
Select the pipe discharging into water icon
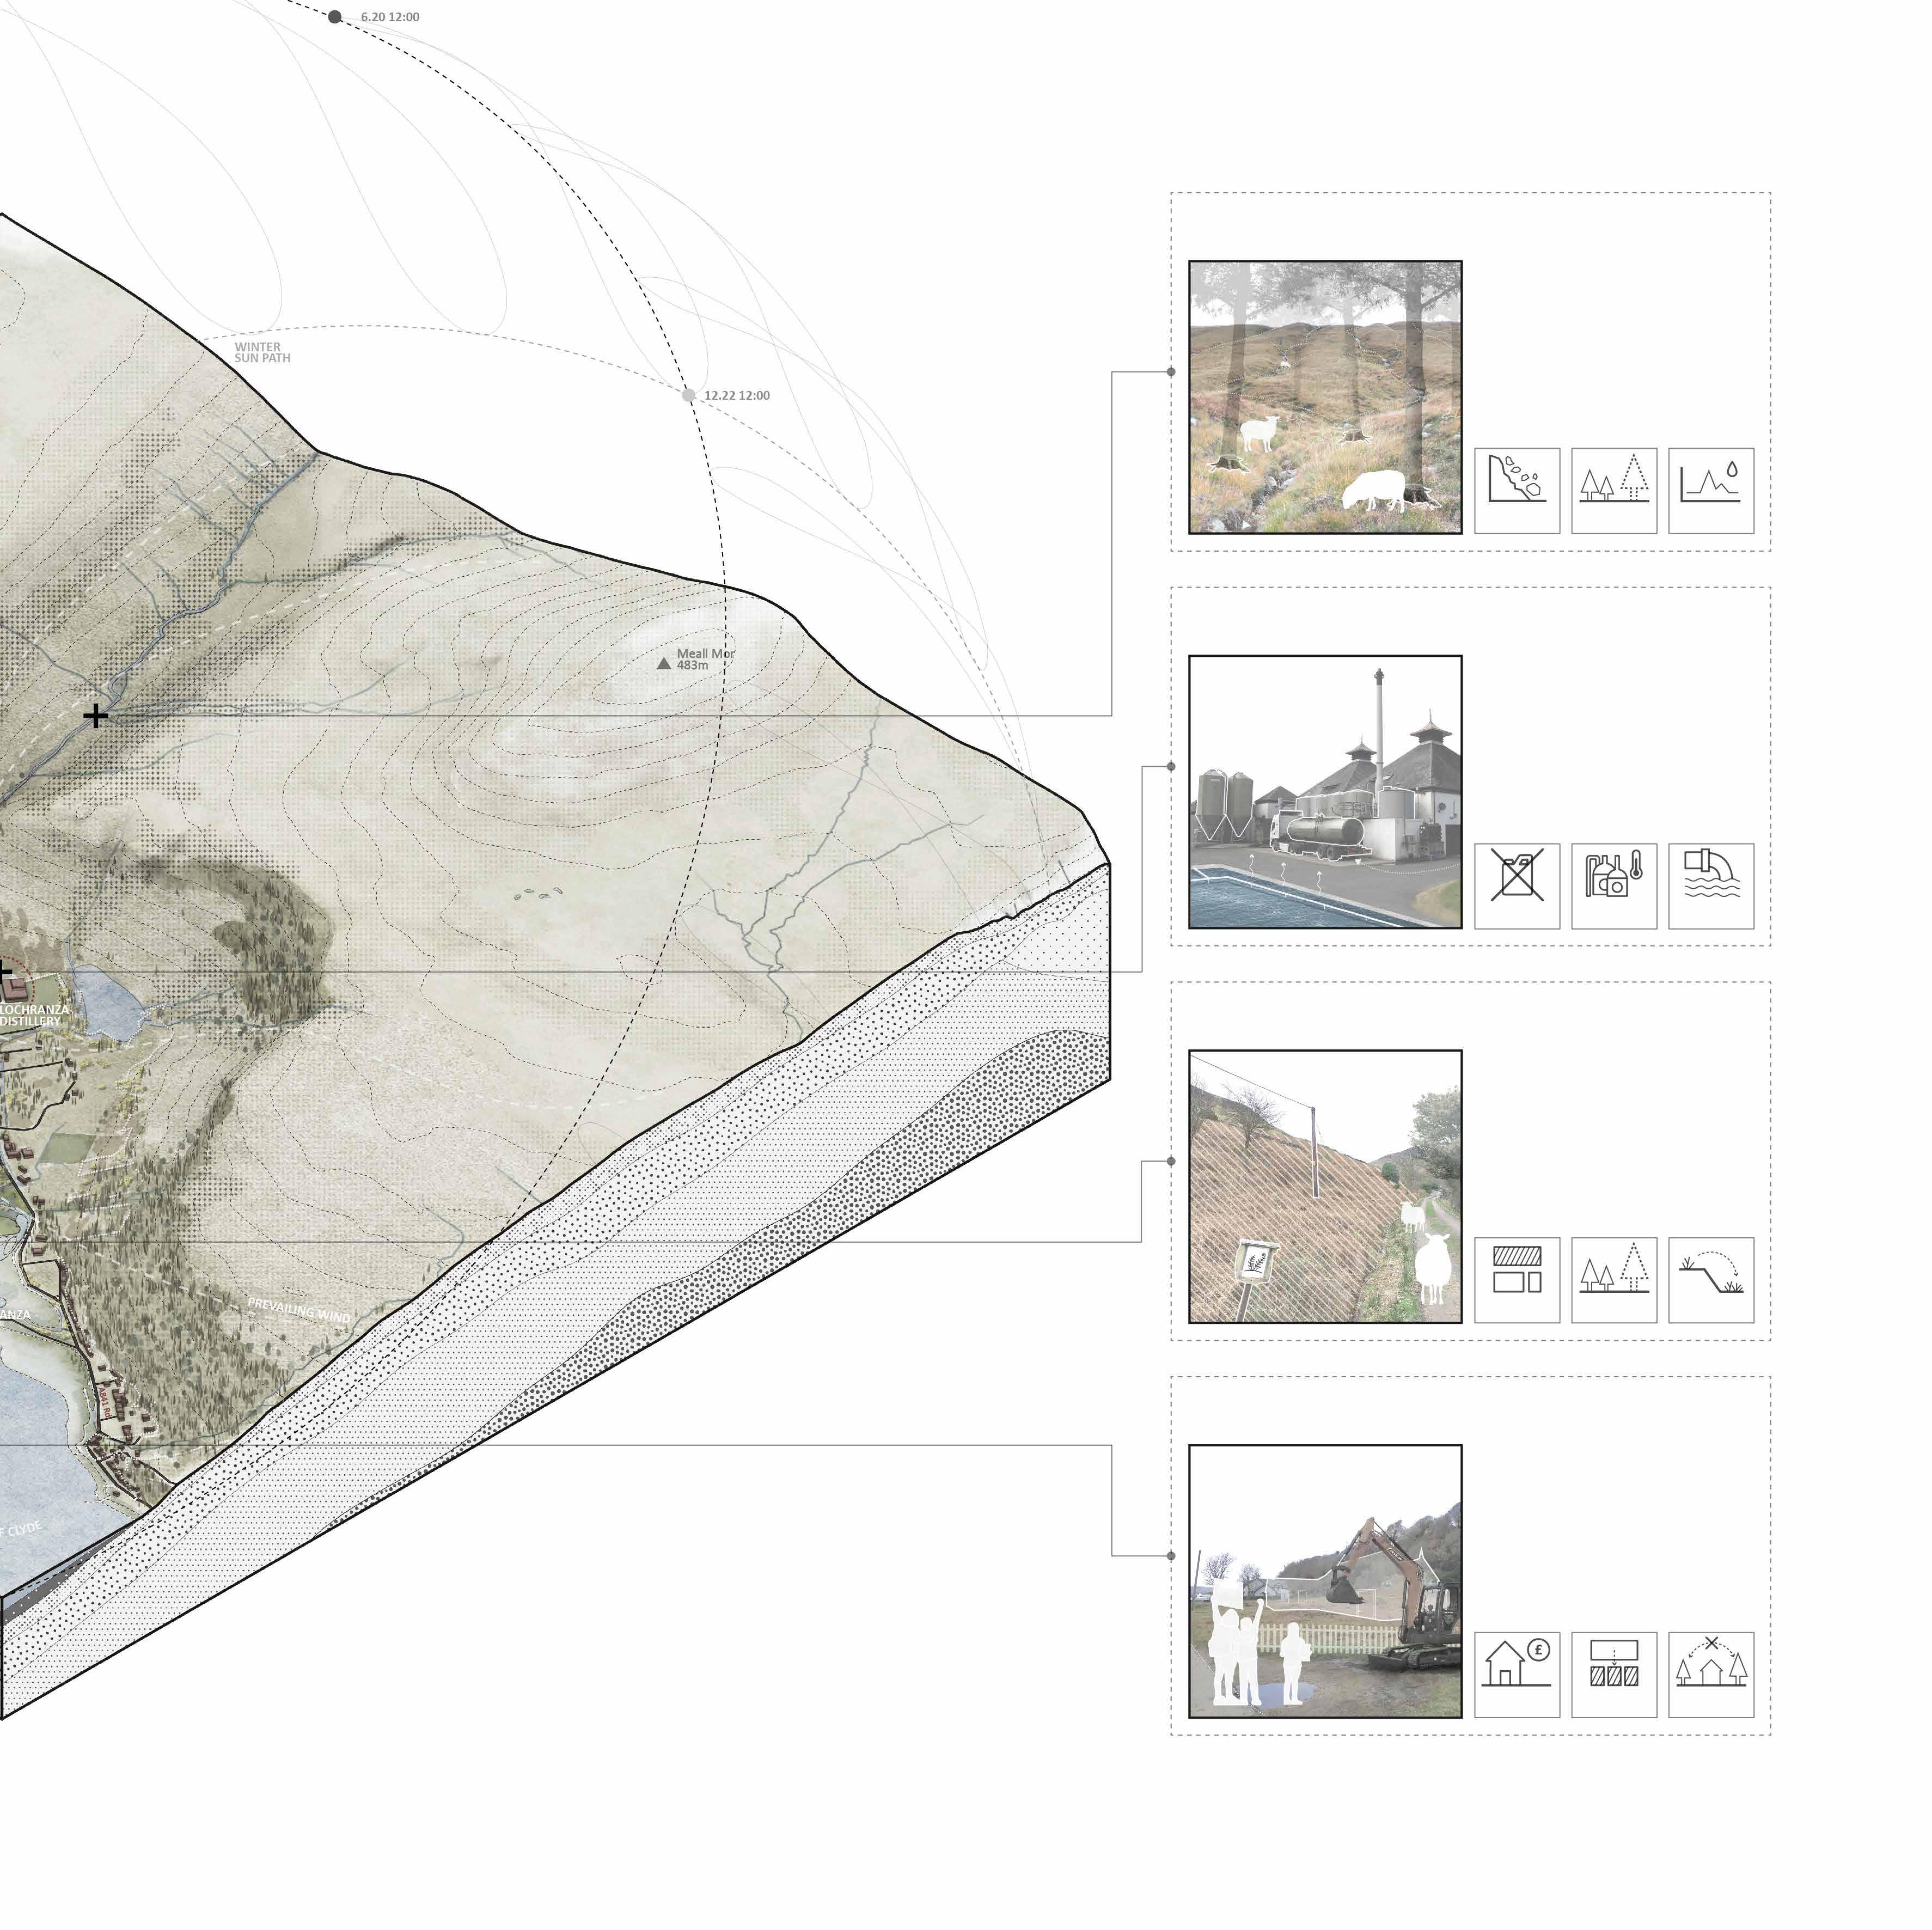coord(1710,885)
